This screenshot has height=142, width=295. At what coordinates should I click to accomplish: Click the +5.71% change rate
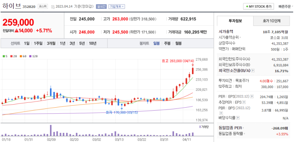[x=44, y=31]
